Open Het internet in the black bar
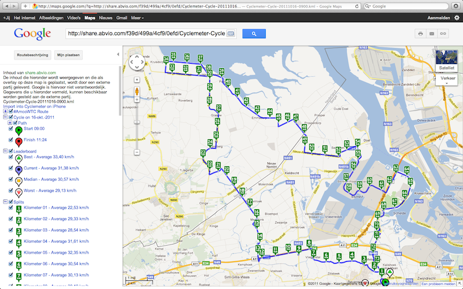 click(24, 18)
